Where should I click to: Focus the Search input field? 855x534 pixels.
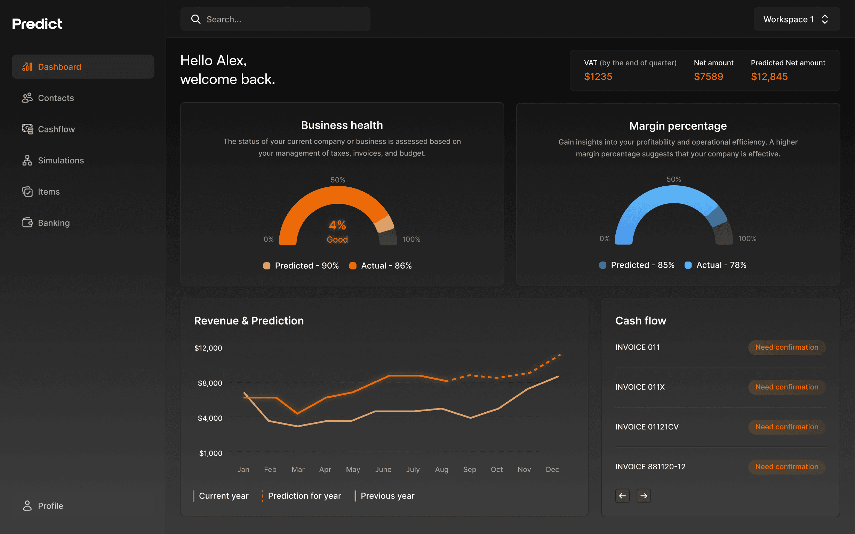(x=283, y=19)
